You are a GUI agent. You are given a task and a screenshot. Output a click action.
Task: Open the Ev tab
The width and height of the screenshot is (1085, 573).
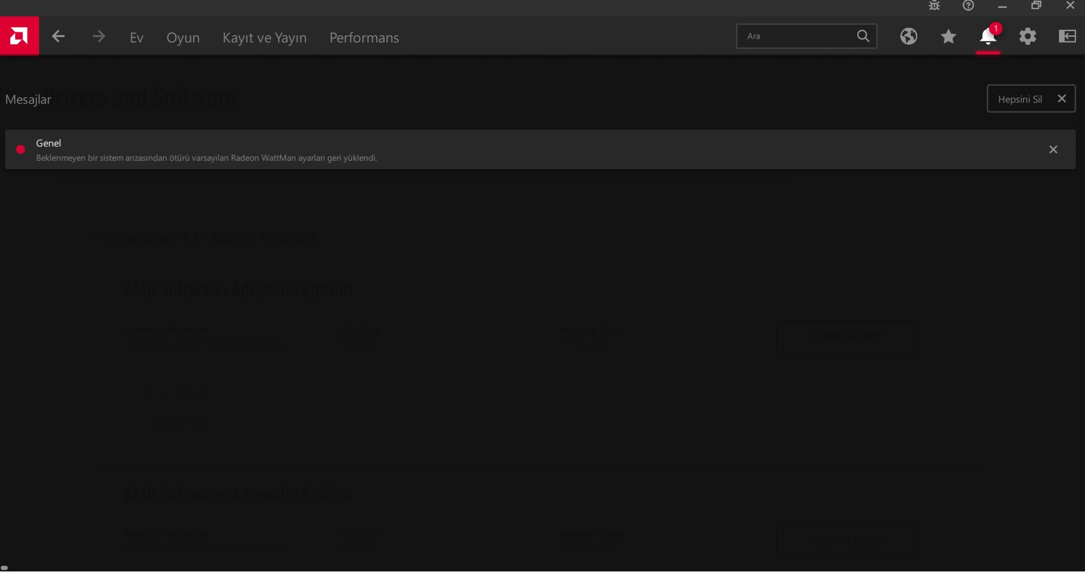137,38
